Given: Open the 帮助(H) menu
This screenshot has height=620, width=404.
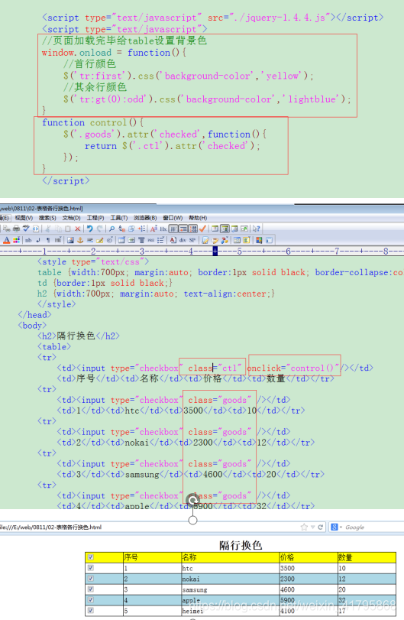Looking at the screenshot, I should click(x=198, y=218).
